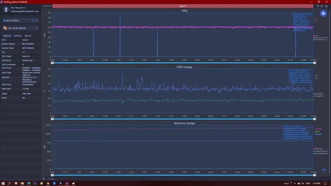Open the notification center icon
331x186 pixels.
coord(325,184)
